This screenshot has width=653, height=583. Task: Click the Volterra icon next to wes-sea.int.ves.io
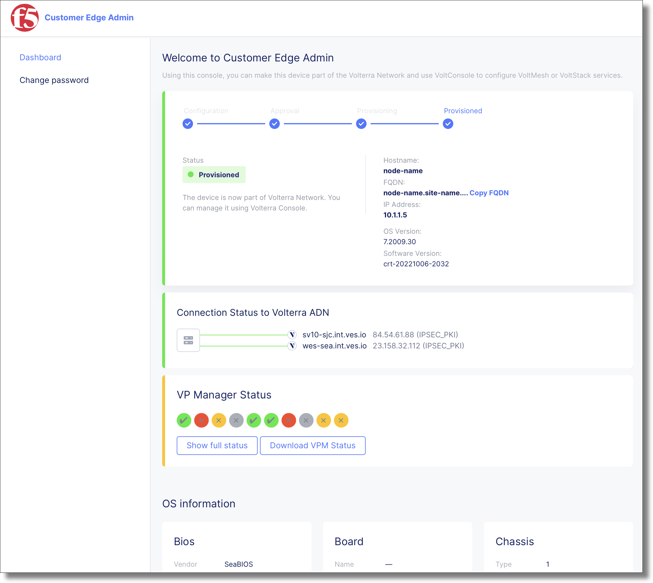click(x=292, y=346)
